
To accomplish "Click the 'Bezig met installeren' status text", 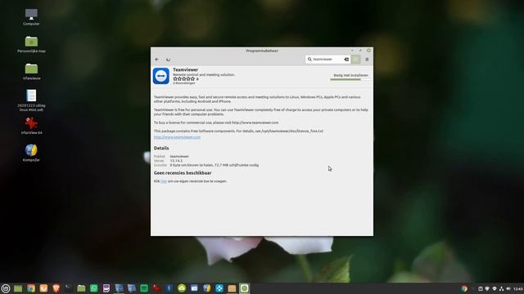I will click(350, 75).
